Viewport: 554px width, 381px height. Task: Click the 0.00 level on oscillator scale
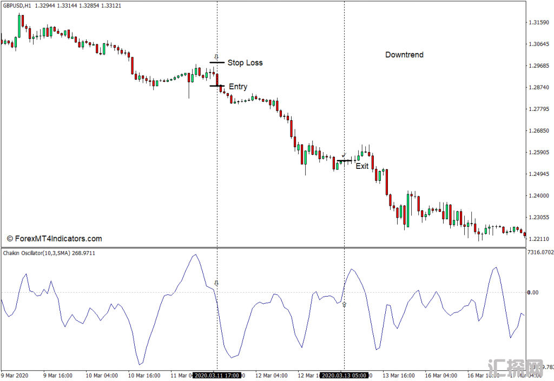533,292
